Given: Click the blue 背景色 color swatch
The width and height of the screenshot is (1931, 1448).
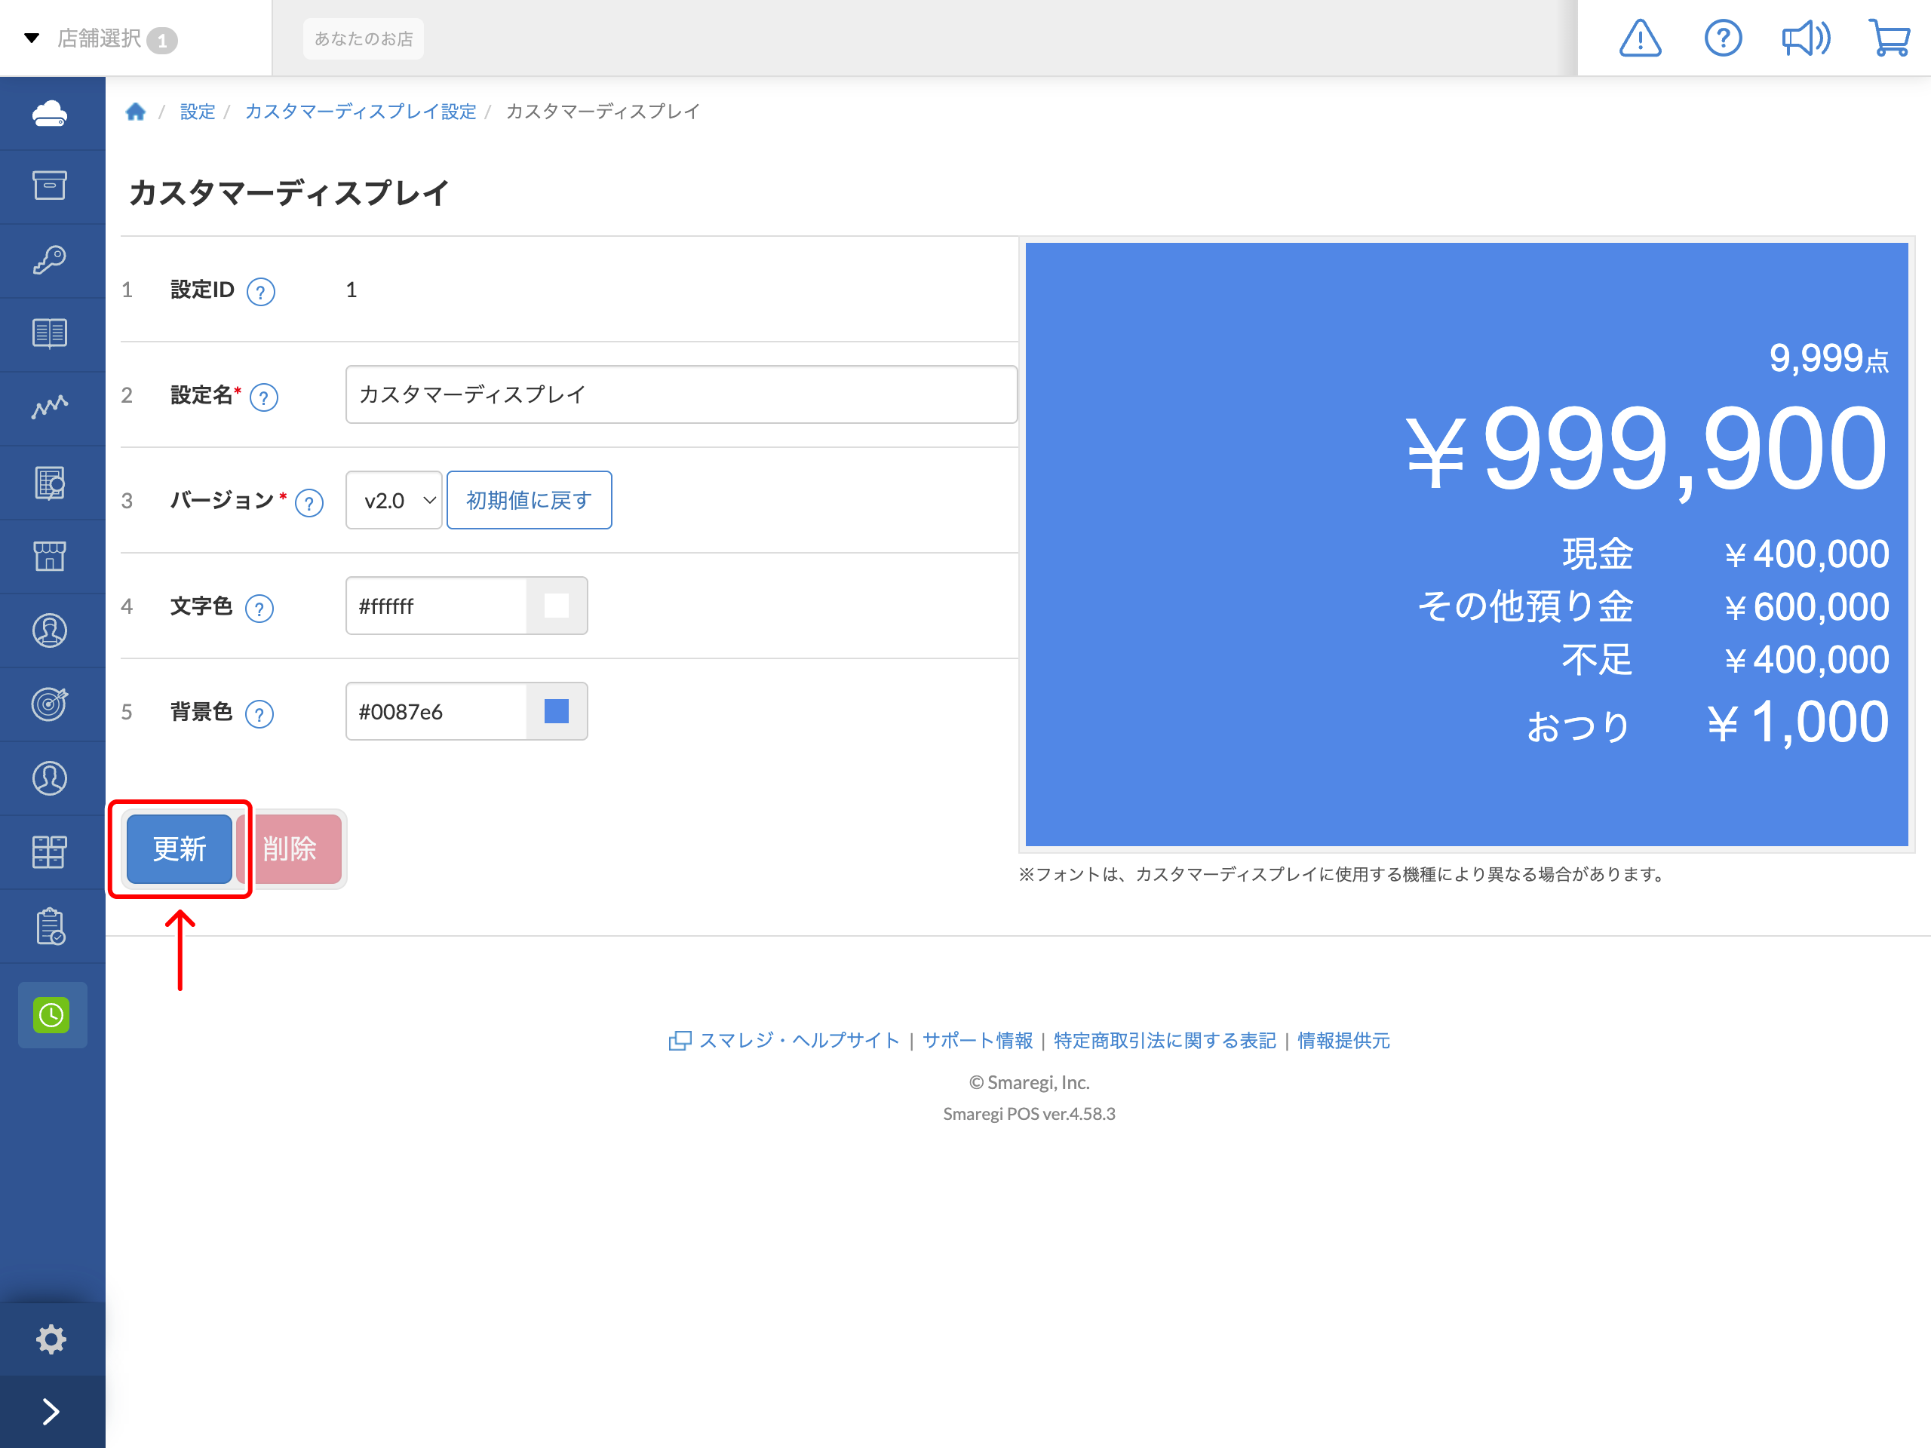Looking at the screenshot, I should pyautogui.click(x=557, y=711).
